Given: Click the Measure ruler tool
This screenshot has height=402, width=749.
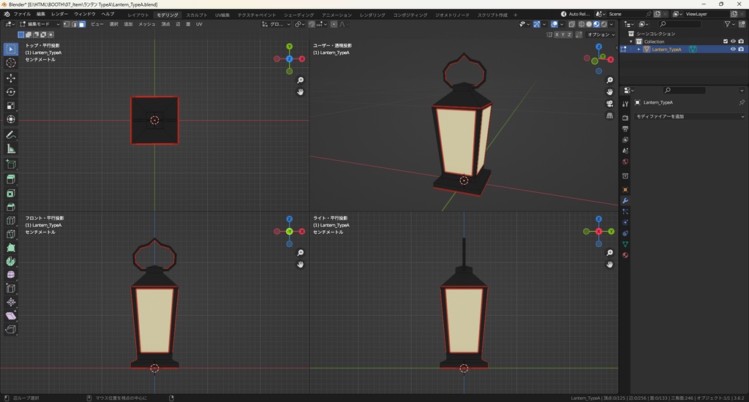Looking at the screenshot, I should (11, 149).
